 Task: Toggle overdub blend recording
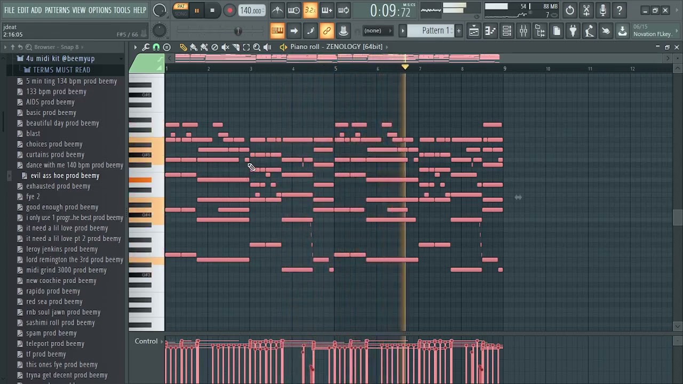tap(327, 10)
